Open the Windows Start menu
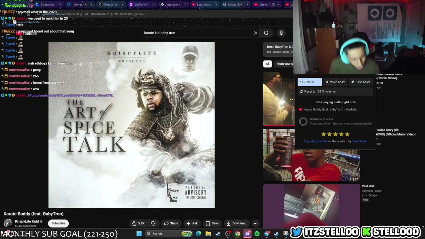 pyautogui.click(x=139, y=234)
